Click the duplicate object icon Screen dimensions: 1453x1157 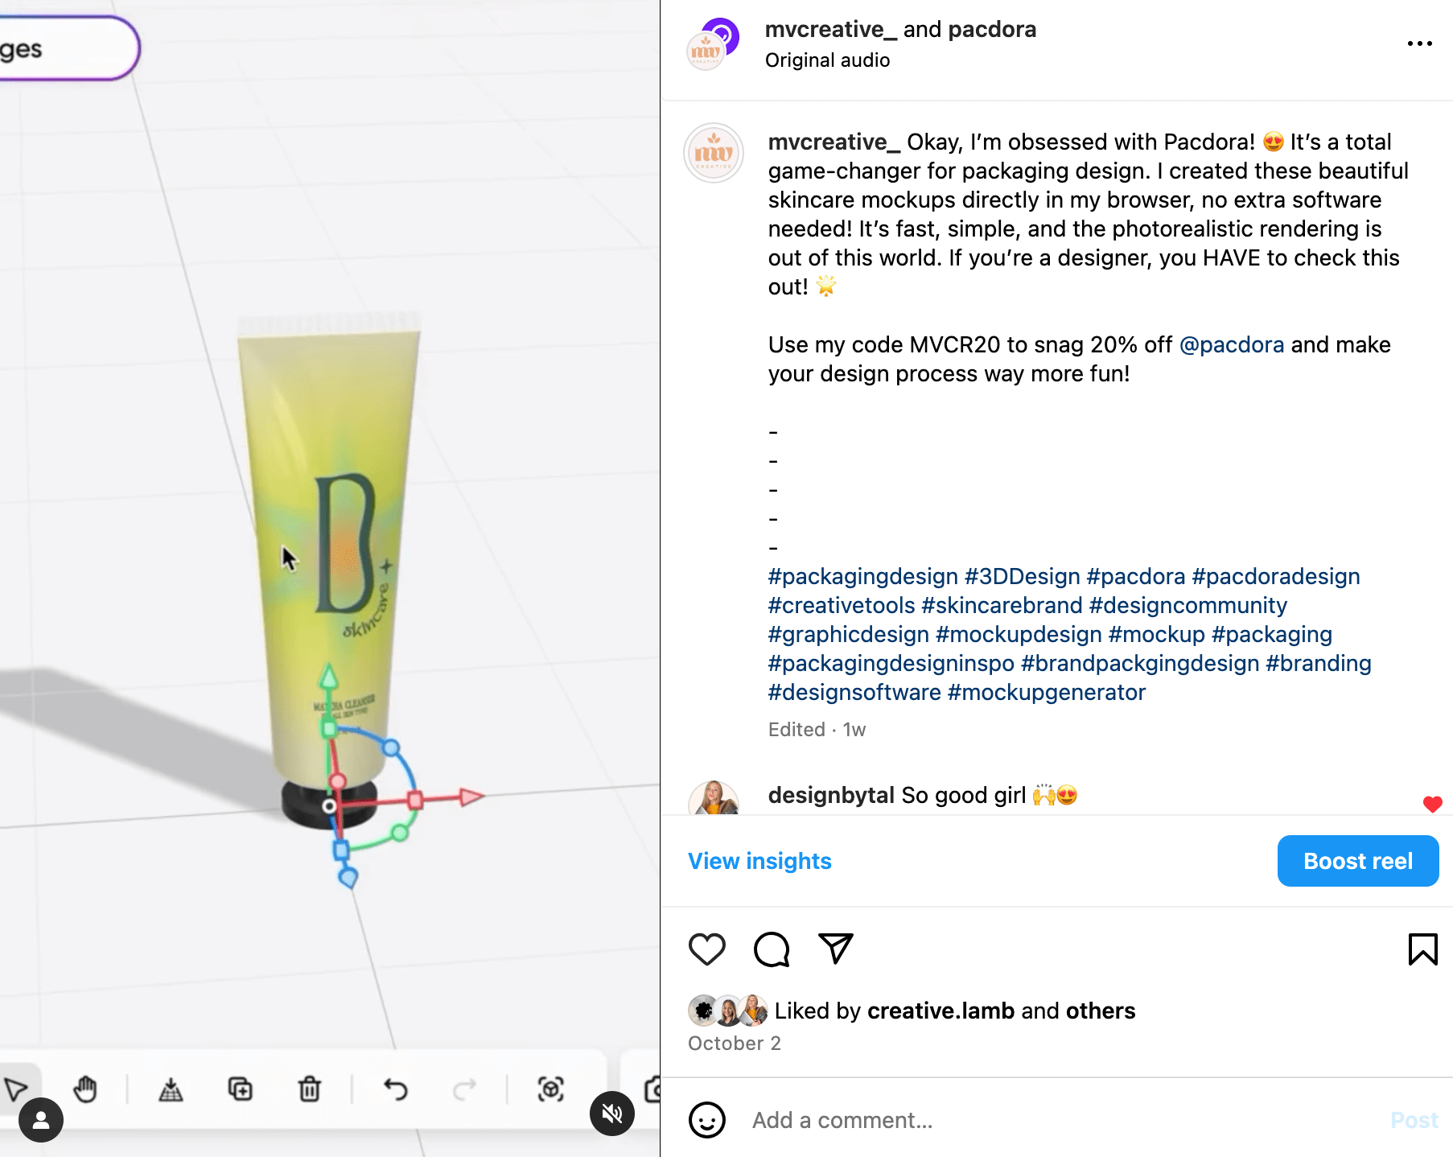(x=240, y=1089)
